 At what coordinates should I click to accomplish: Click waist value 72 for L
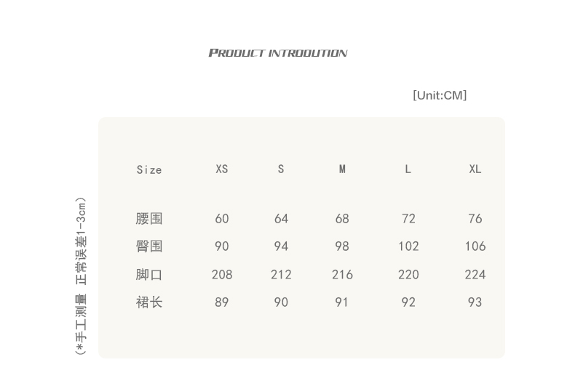408,219
